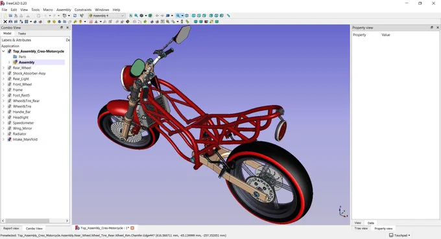441x239 pixels.
Task: Click the green New Assembly icon
Action: (x=49, y=21)
